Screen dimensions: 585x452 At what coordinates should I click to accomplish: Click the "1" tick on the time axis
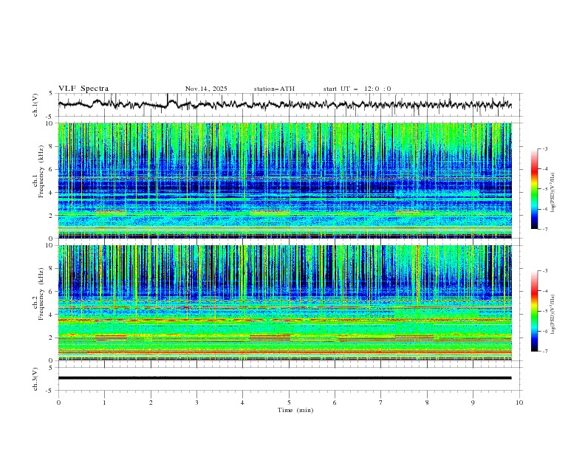(104, 403)
